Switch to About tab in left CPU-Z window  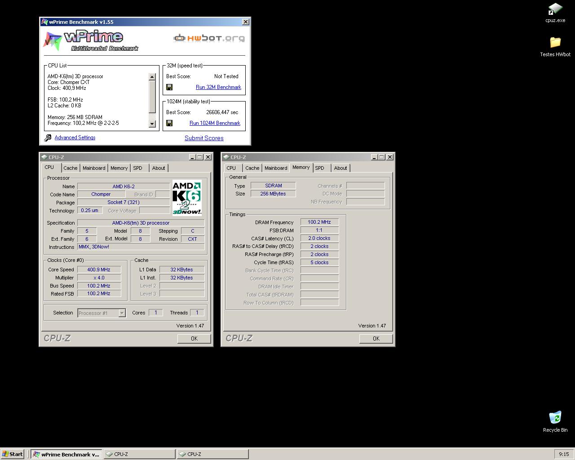(159, 168)
